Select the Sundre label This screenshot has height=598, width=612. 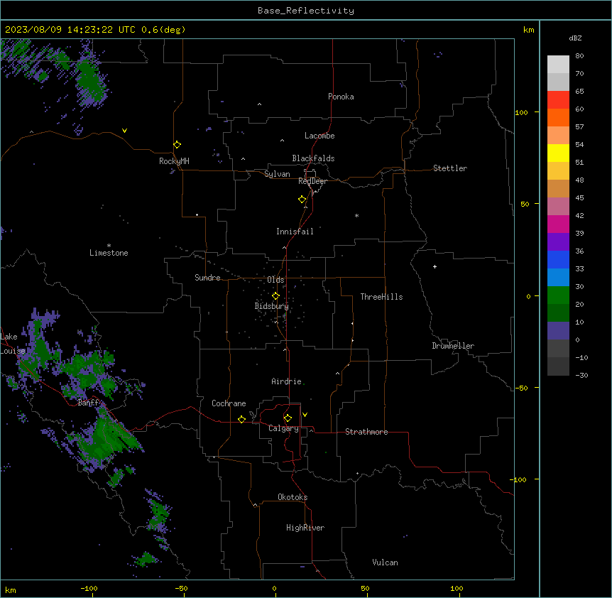click(207, 278)
